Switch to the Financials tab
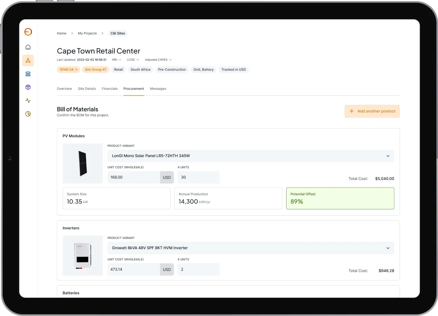Image resolution: width=438 pixels, height=316 pixels. (x=110, y=89)
